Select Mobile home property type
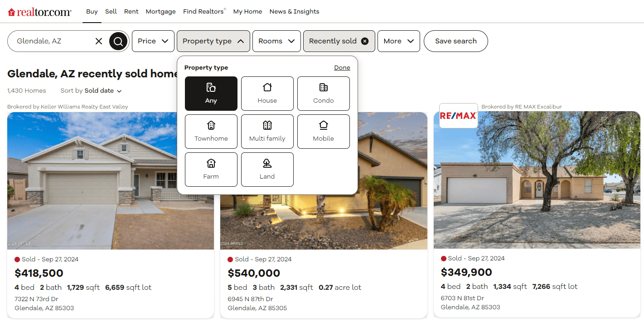The width and height of the screenshot is (644, 321). pos(323,132)
